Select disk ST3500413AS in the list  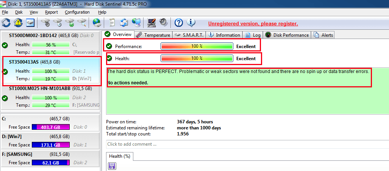coord(51,71)
